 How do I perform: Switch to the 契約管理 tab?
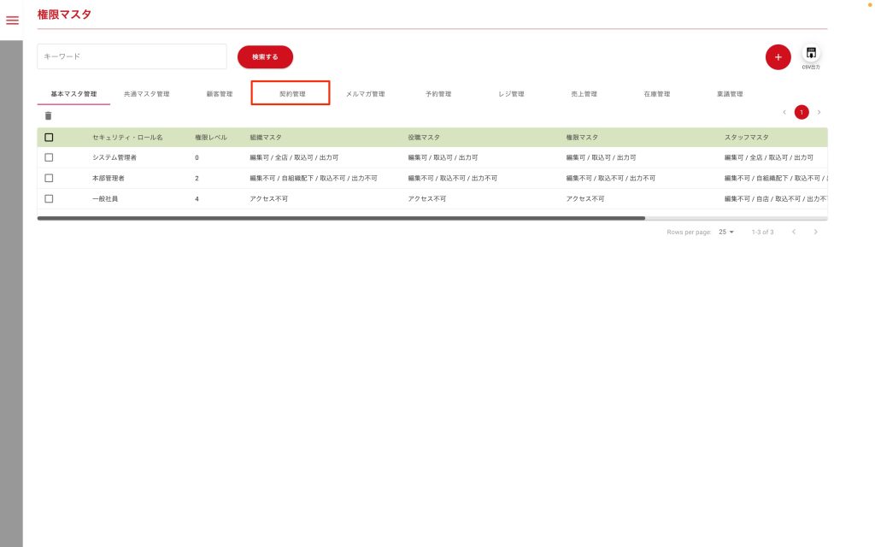291,93
